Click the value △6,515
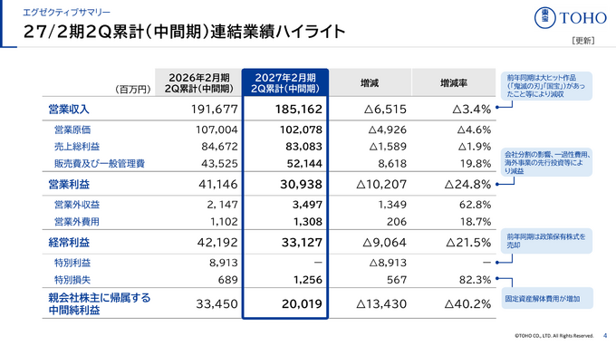This screenshot has width=616, height=346. [x=385, y=110]
